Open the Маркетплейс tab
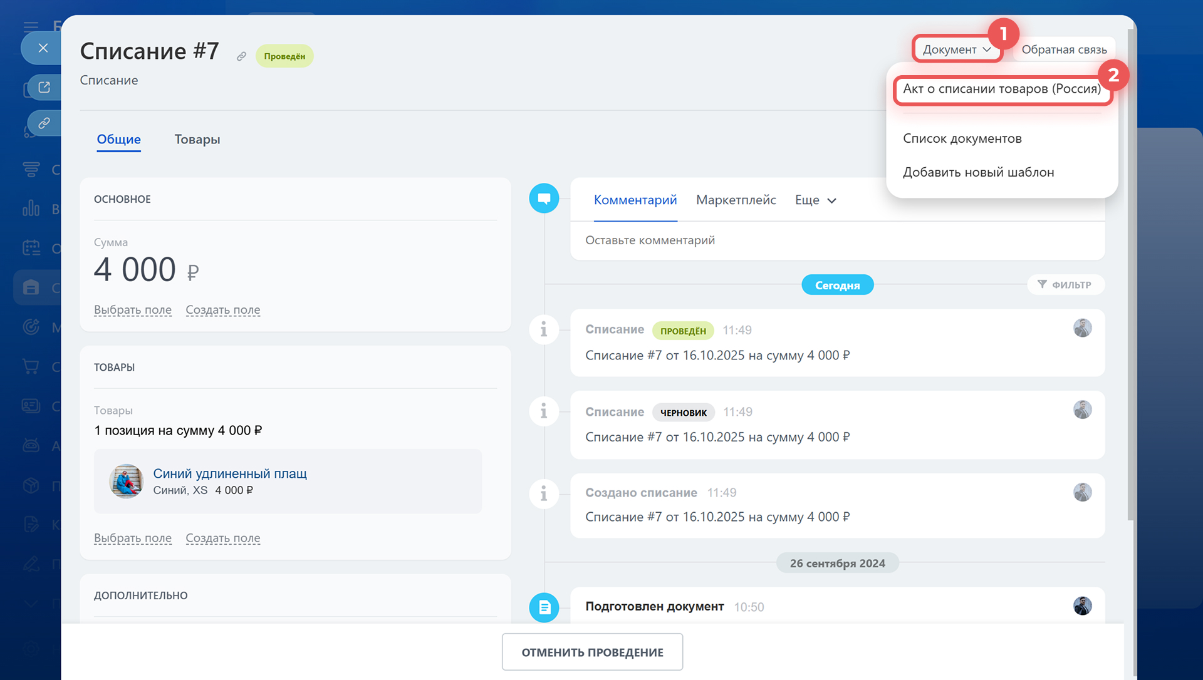Screen dimensions: 1203x680 [736, 200]
